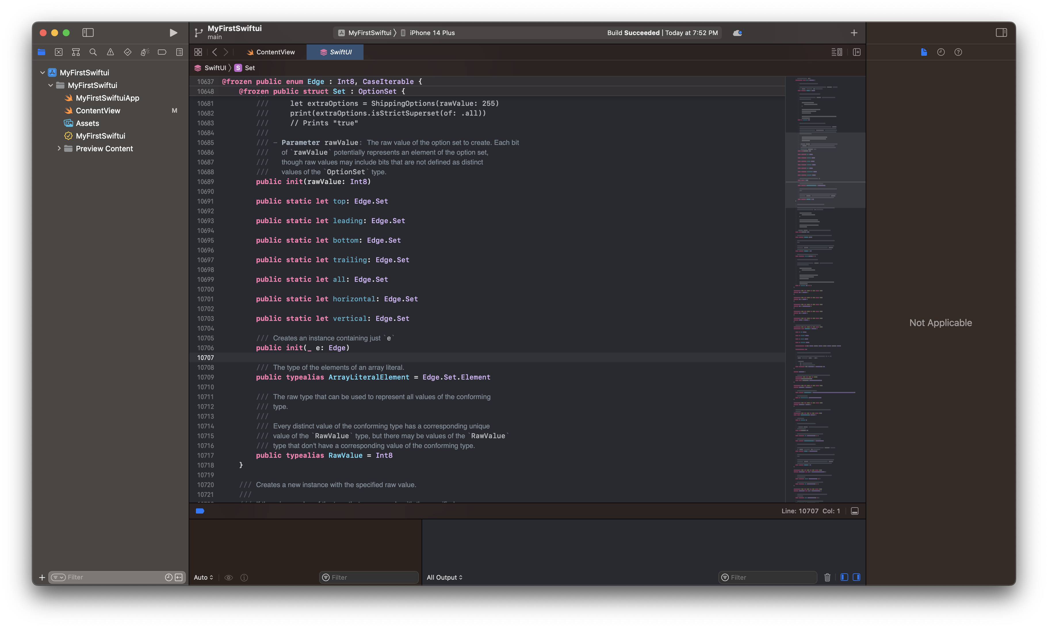Open the Find navigator magnifier icon
The image size is (1048, 628).
click(x=93, y=52)
